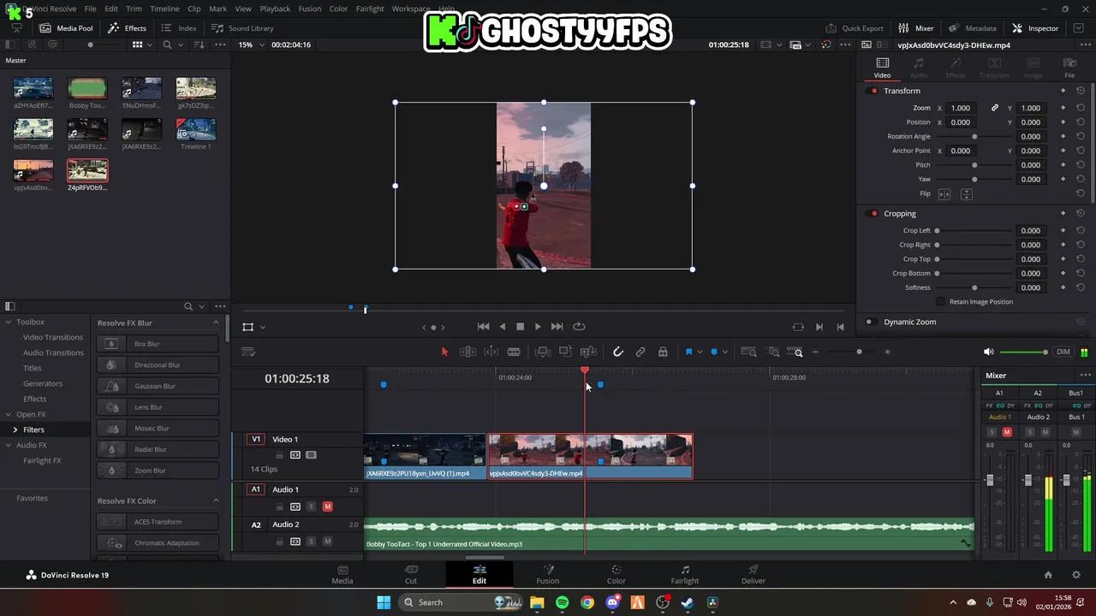1096x616 pixels.
Task: Open the Sound Library panel
Action: (242, 28)
